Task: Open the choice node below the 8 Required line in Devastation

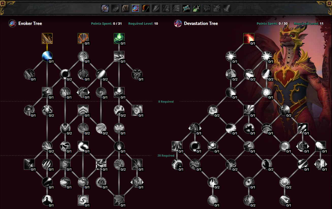Action: click(195, 128)
